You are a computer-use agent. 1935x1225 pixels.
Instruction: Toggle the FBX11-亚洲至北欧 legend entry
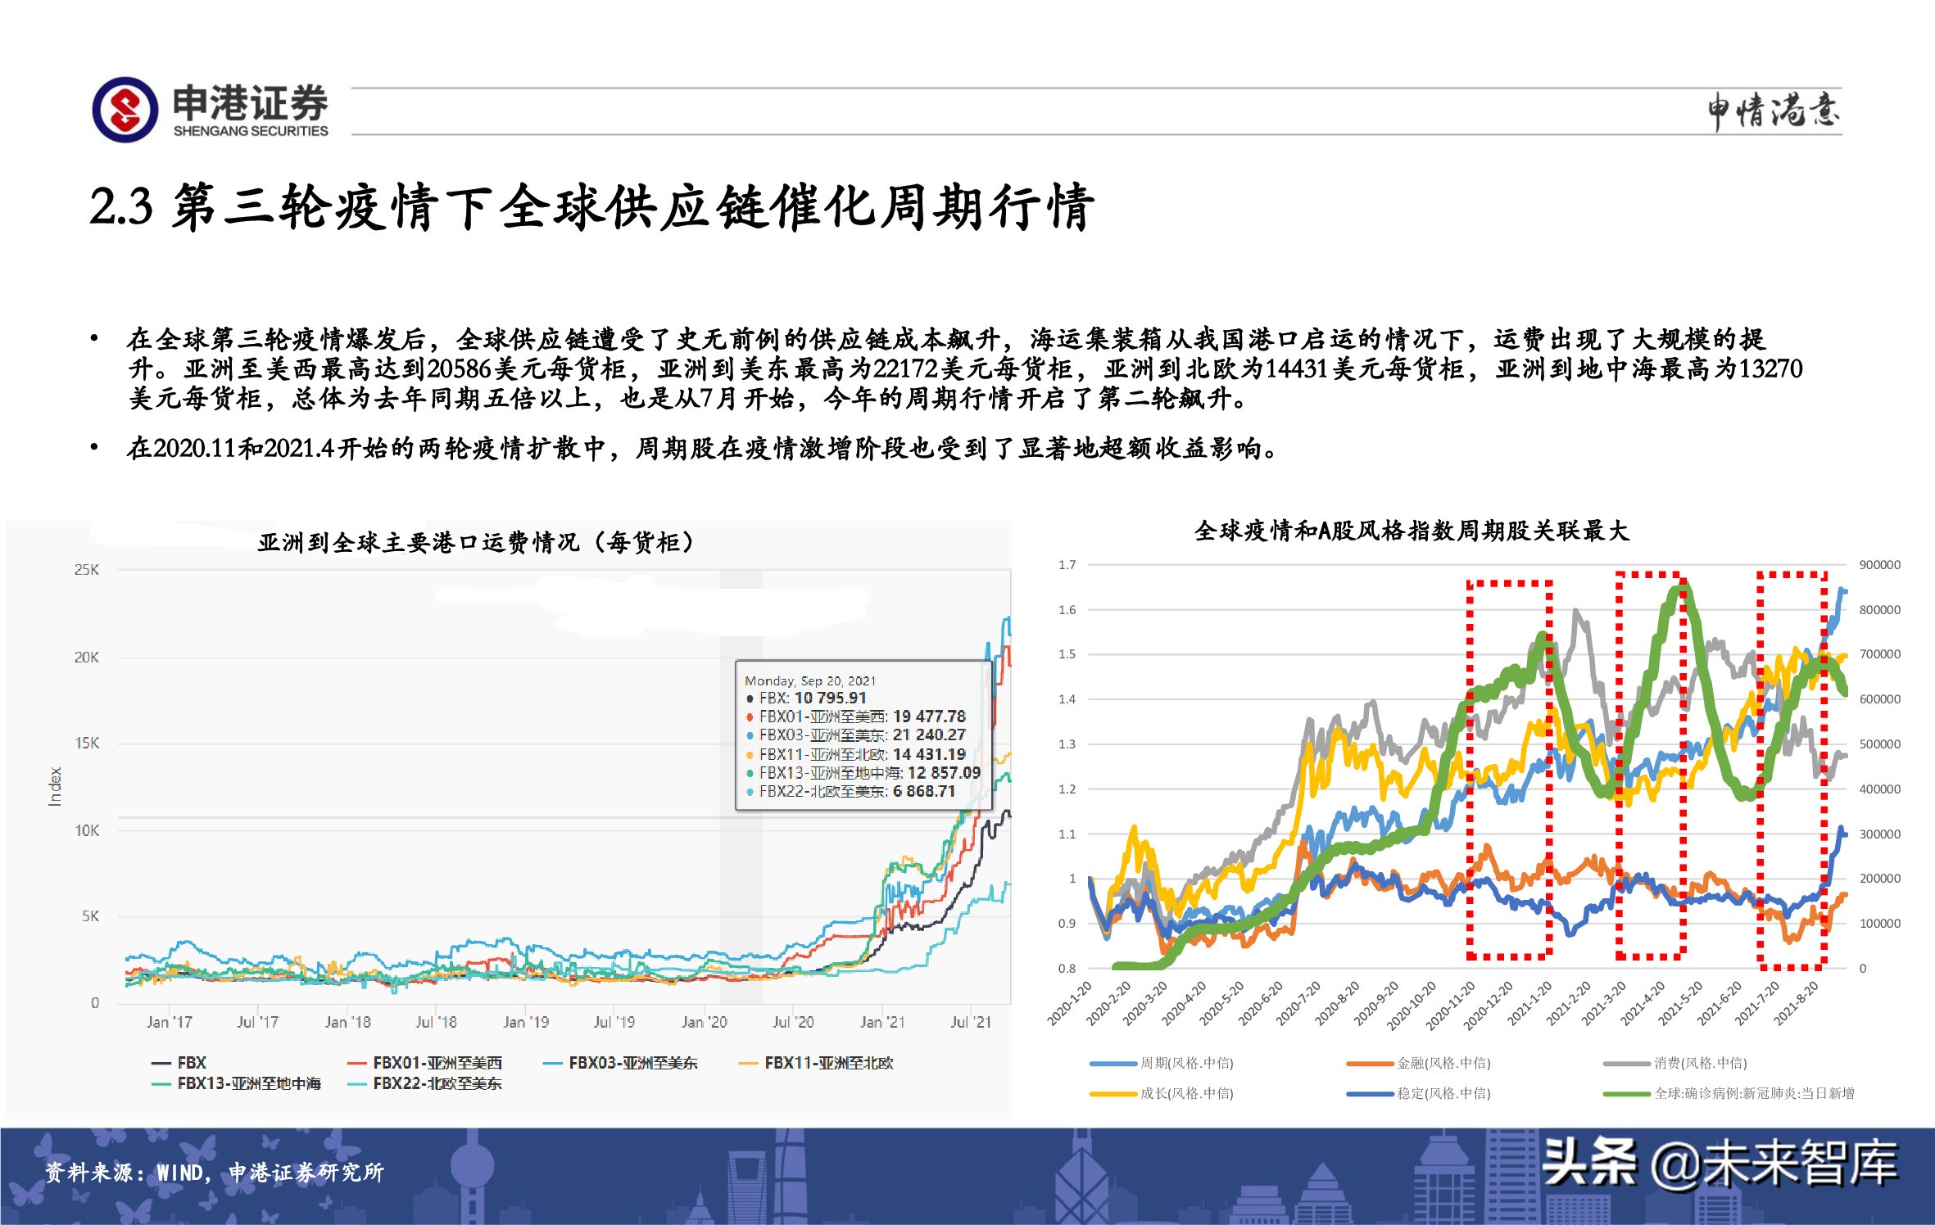[816, 1063]
